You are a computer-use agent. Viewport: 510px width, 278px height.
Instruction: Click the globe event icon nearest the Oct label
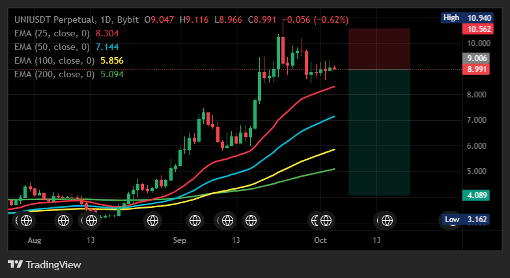pos(326,221)
